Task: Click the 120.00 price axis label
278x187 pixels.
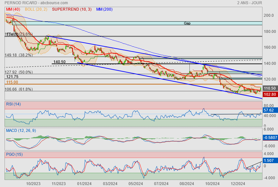Action: pyautogui.click(x=270, y=79)
